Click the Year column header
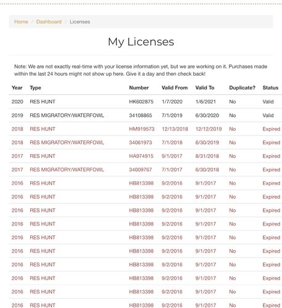Screen dimensions: 282x308 tap(17, 87)
